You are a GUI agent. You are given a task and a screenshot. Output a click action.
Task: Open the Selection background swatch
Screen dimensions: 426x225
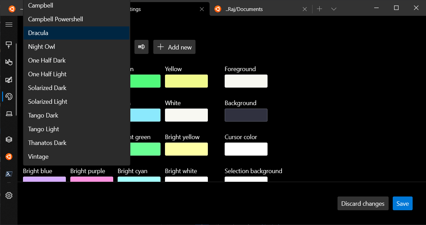(246, 179)
